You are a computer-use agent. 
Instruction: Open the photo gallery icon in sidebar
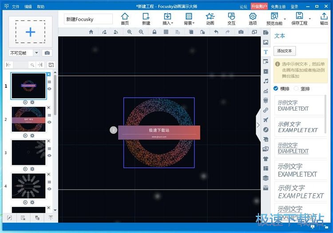click(266, 149)
